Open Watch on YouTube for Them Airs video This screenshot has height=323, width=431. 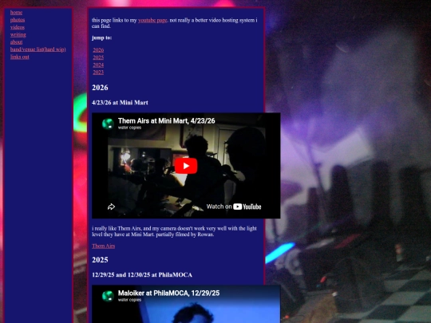[x=234, y=207]
